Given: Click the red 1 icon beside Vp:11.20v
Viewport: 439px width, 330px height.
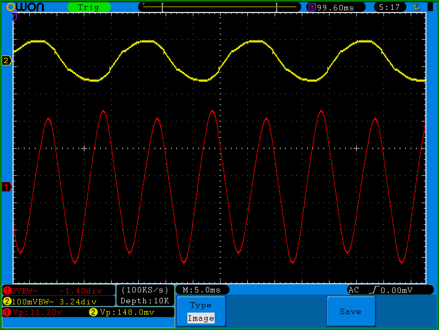Looking at the screenshot, I should pyautogui.click(x=7, y=313).
